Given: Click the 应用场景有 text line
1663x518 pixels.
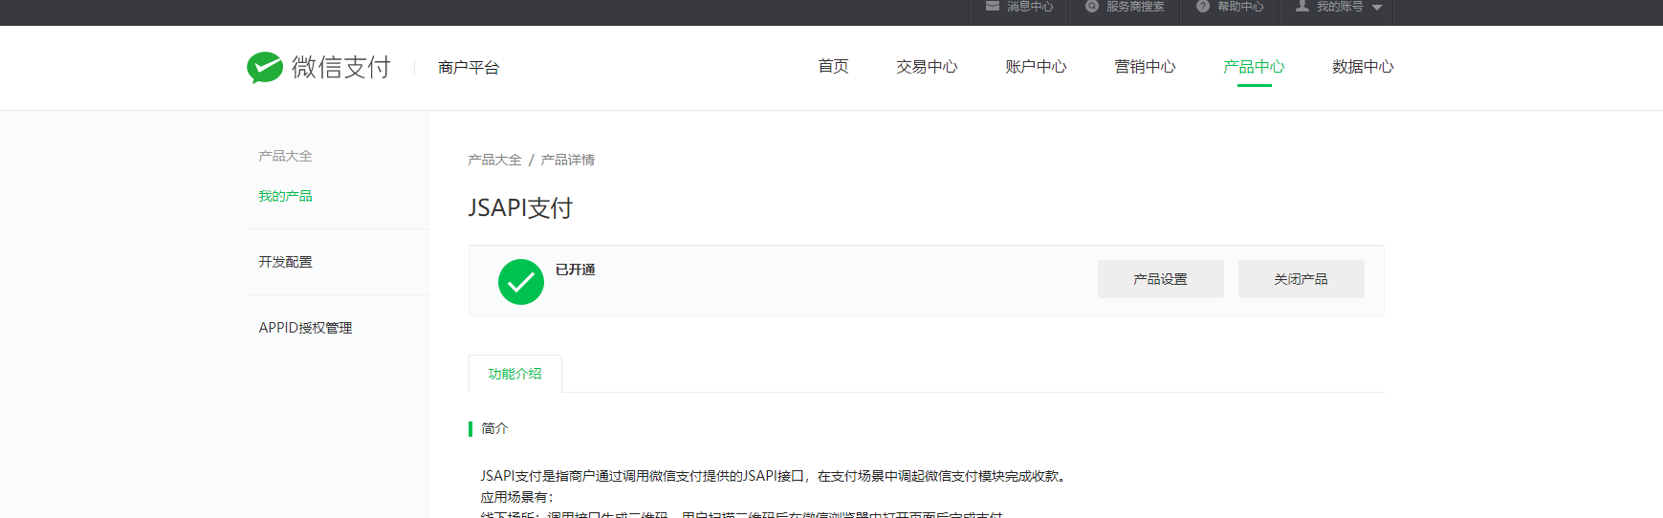Looking at the screenshot, I should [516, 497].
